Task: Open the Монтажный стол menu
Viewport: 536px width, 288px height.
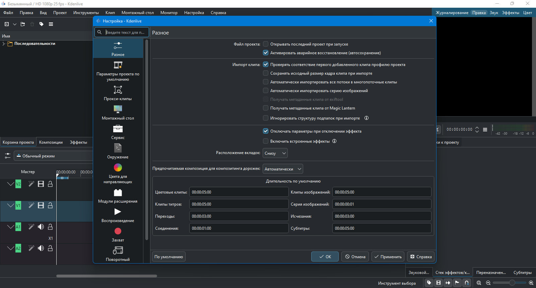Action: tap(138, 13)
